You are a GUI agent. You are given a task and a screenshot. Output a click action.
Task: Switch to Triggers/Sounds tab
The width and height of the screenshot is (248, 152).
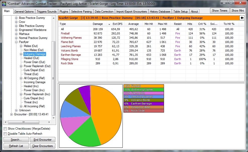tap(47, 12)
